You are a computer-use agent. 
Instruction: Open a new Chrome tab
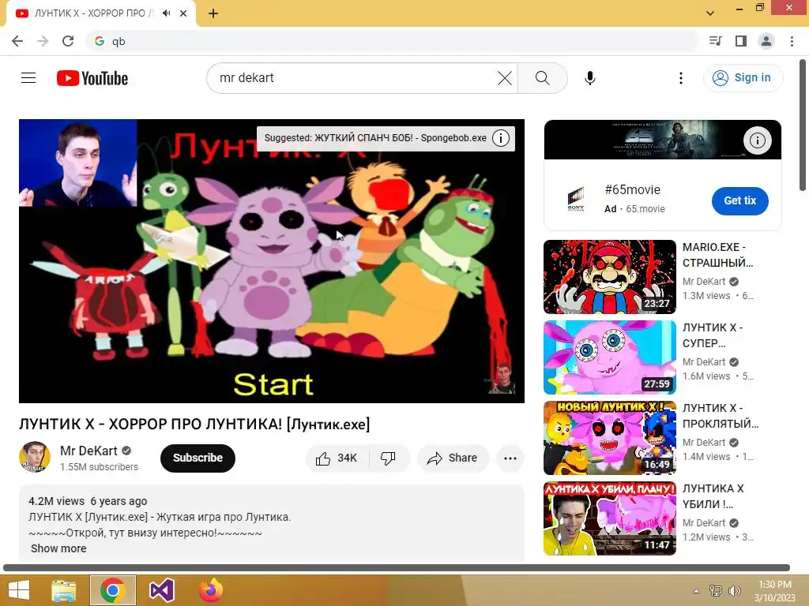click(213, 13)
